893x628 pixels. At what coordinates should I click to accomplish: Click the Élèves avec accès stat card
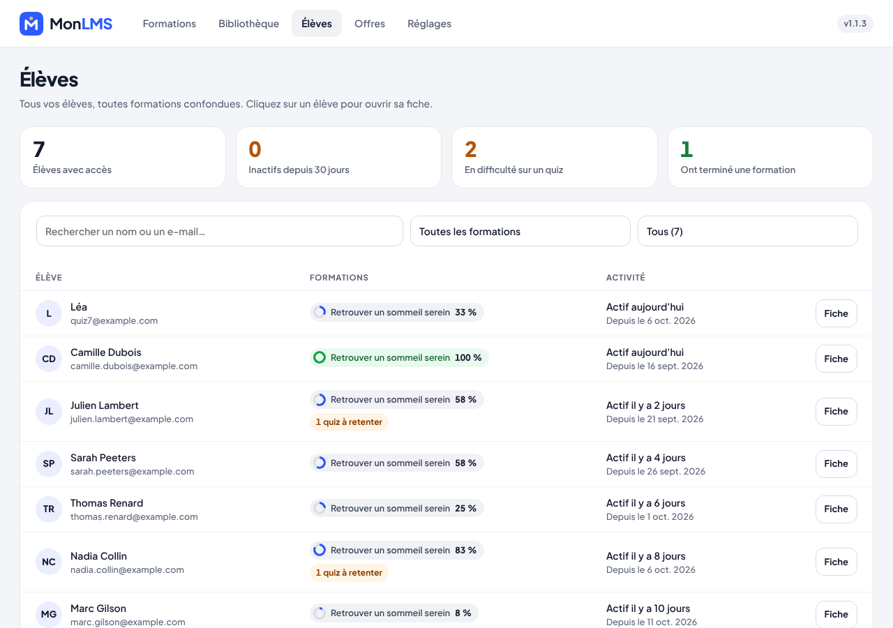[123, 157]
